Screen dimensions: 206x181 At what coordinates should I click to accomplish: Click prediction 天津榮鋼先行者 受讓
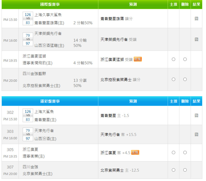click(x=118, y=40)
